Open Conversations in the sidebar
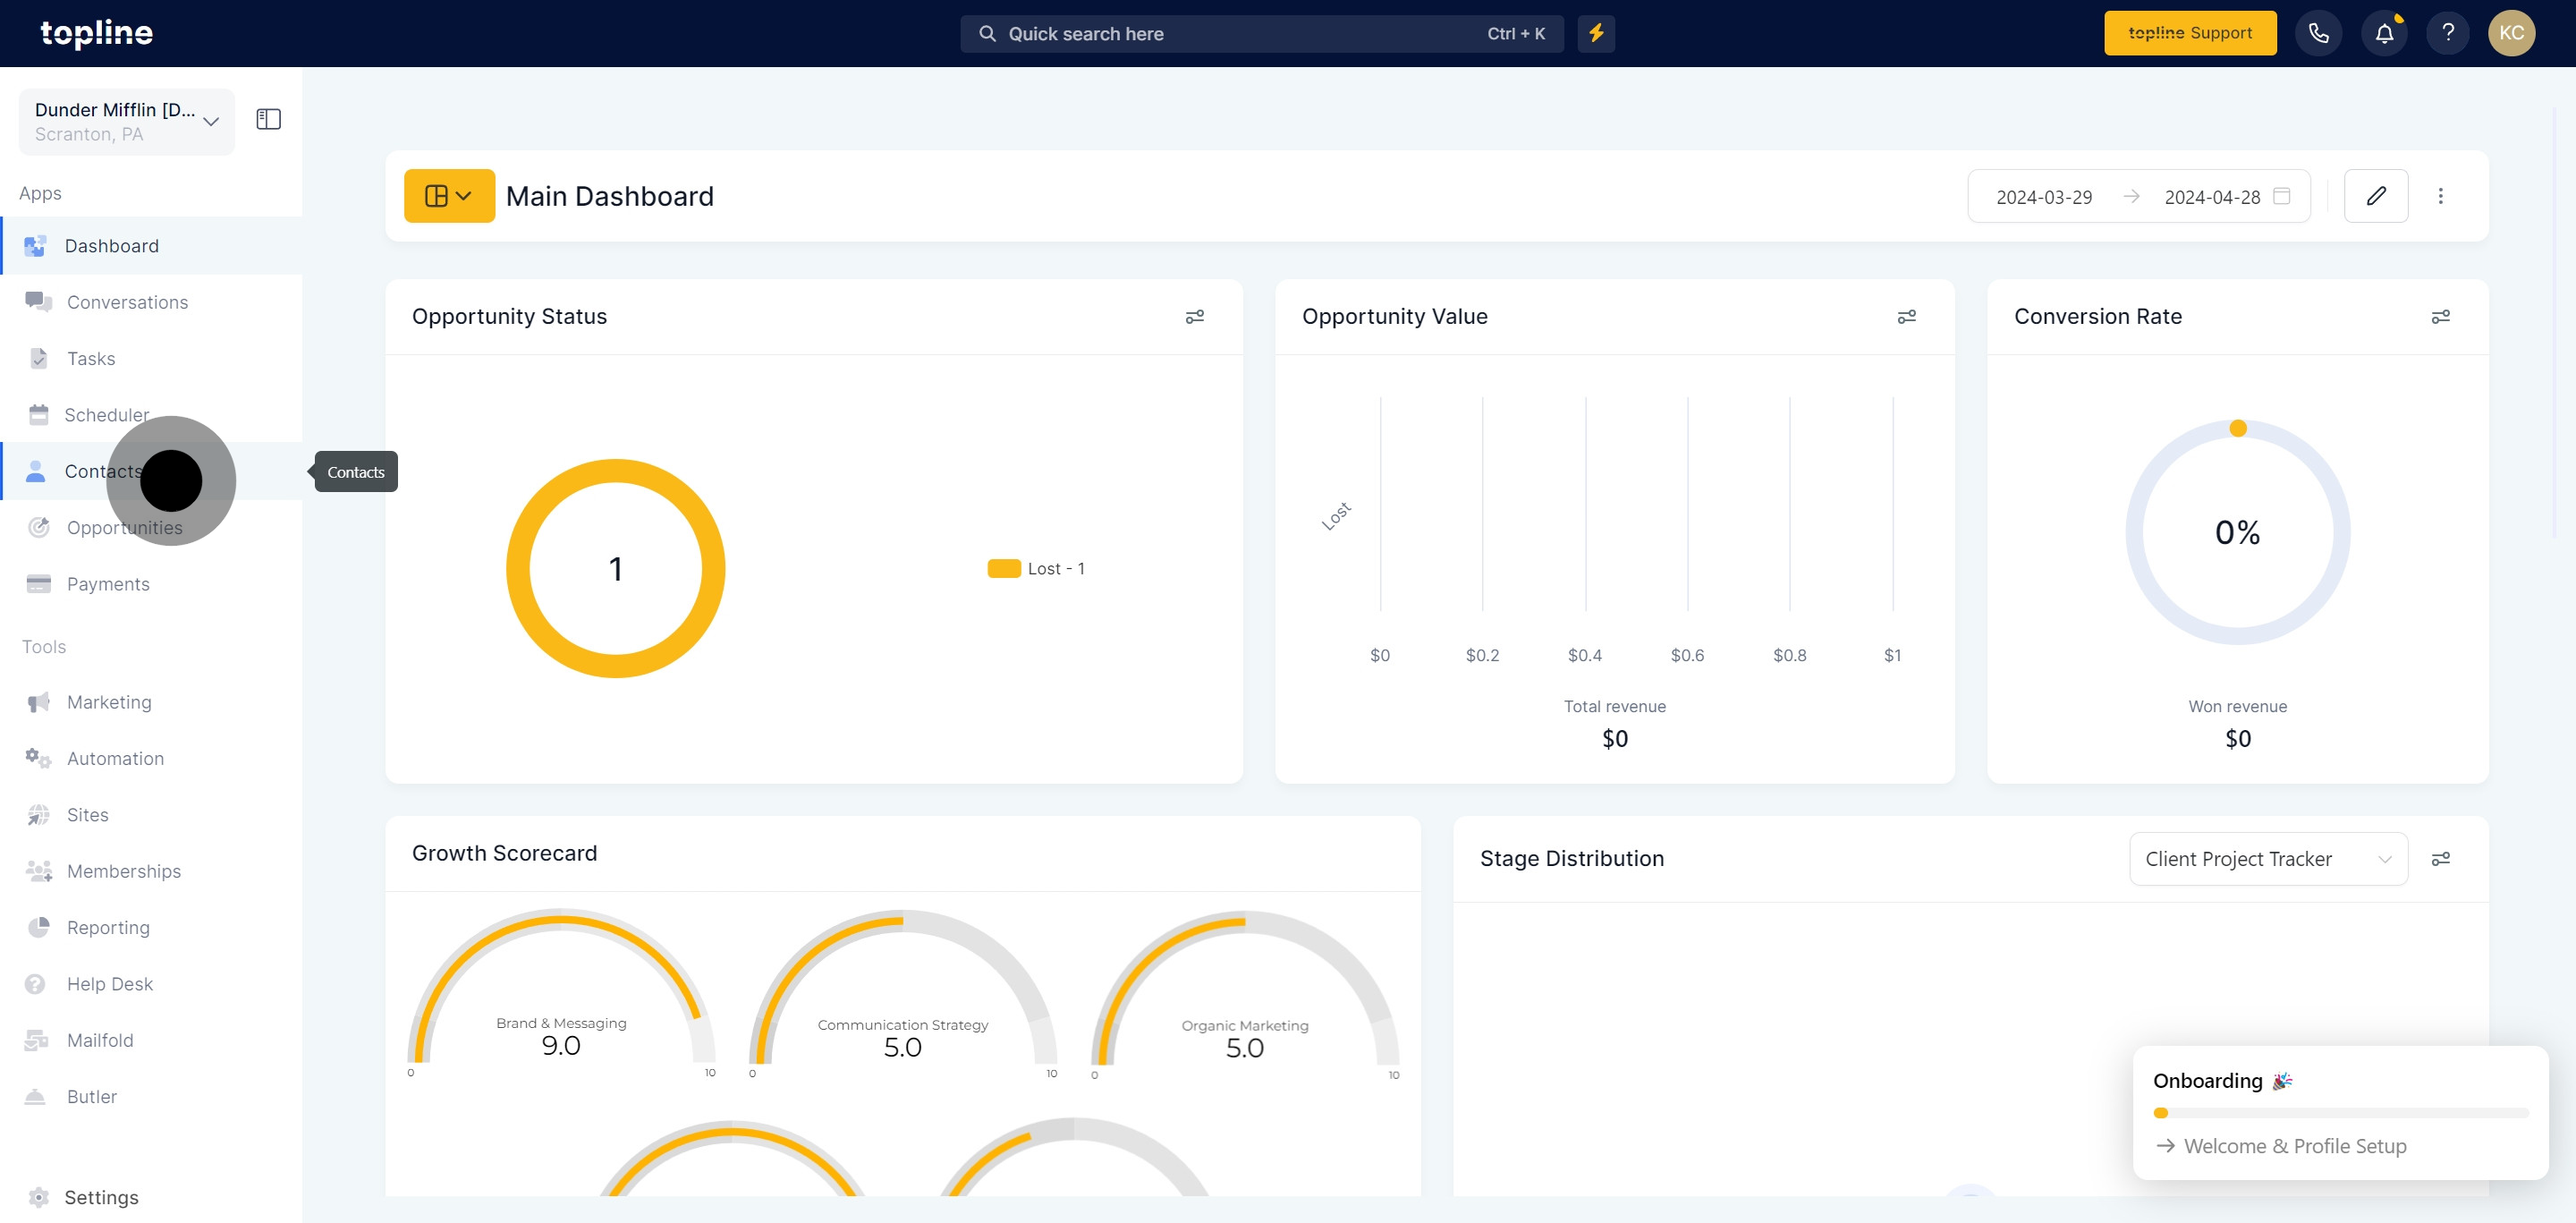 click(x=127, y=302)
